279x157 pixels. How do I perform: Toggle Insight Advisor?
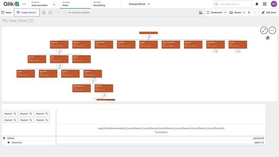(27, 13)
